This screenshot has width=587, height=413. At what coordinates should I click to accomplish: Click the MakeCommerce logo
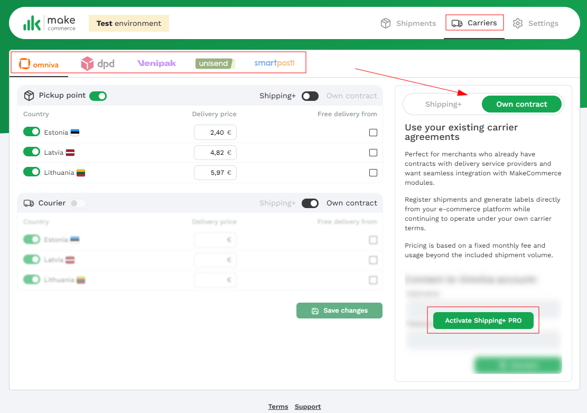(x=49, y=23)
